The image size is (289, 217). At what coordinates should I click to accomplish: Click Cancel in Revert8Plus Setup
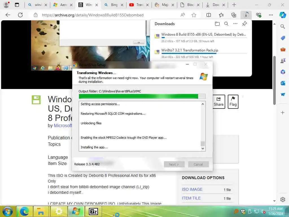point(198,164)
